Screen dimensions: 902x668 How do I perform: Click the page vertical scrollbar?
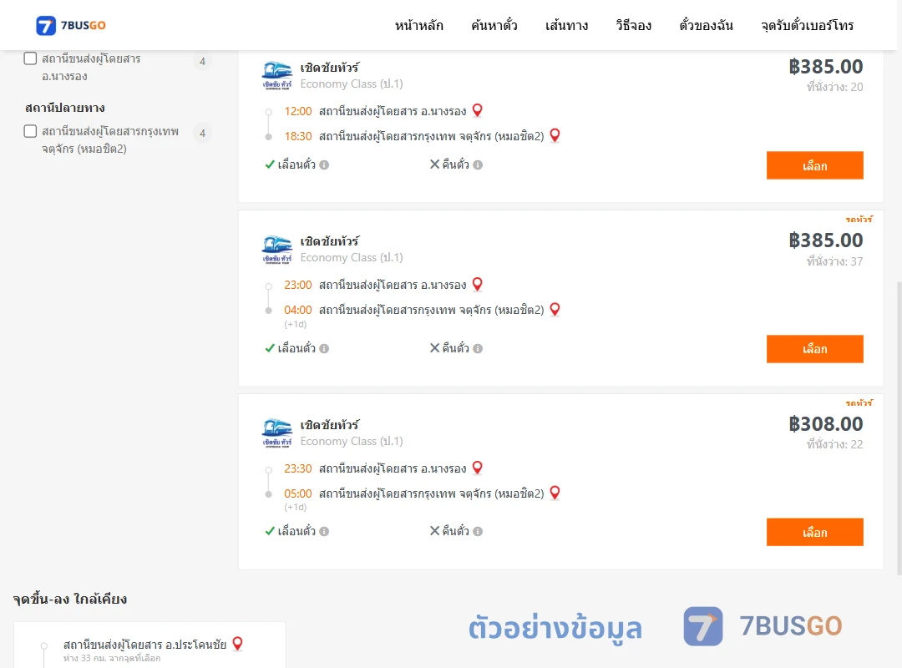(x=899, y=428)
